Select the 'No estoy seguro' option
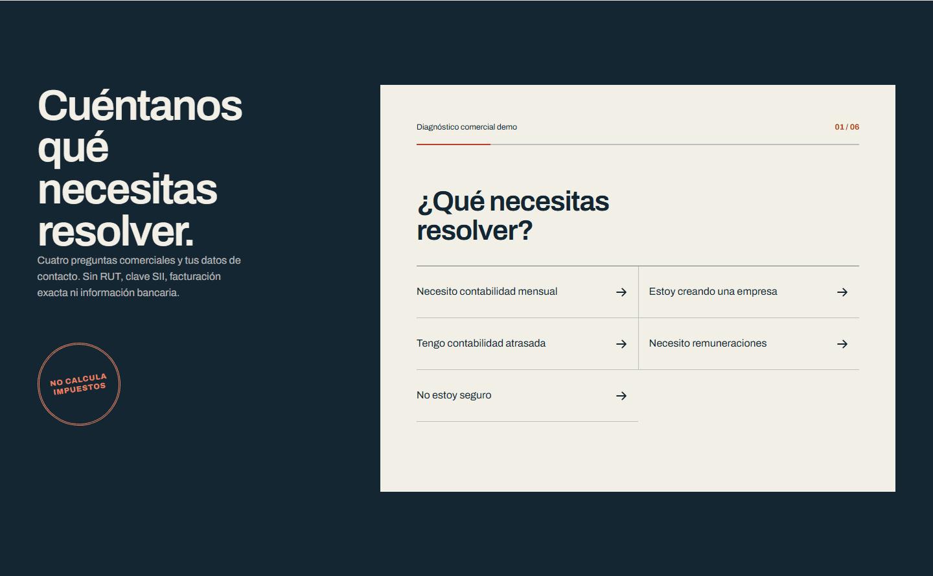This screenshot has height=576, width=933. (x=527, y=395)
